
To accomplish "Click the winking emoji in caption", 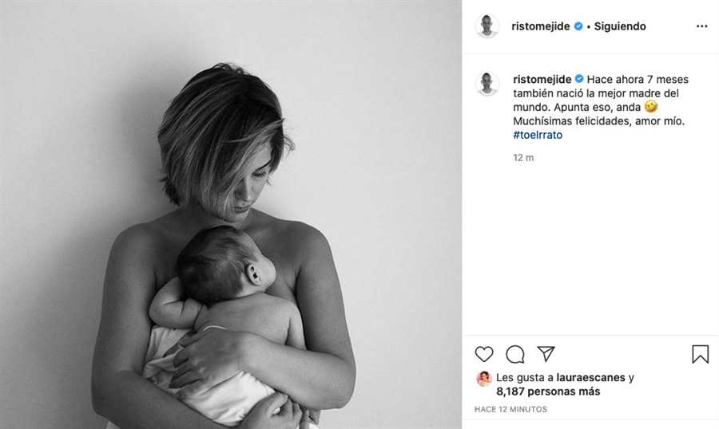I will click(x=650, y=107).
